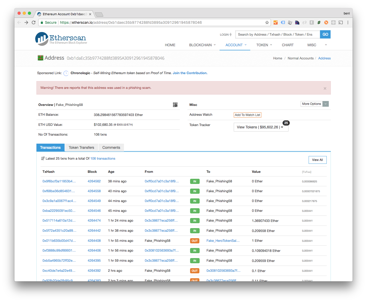Screen dimensions: 367x302
Task: Dismiss the phishing warning banner
Action: 325,88
